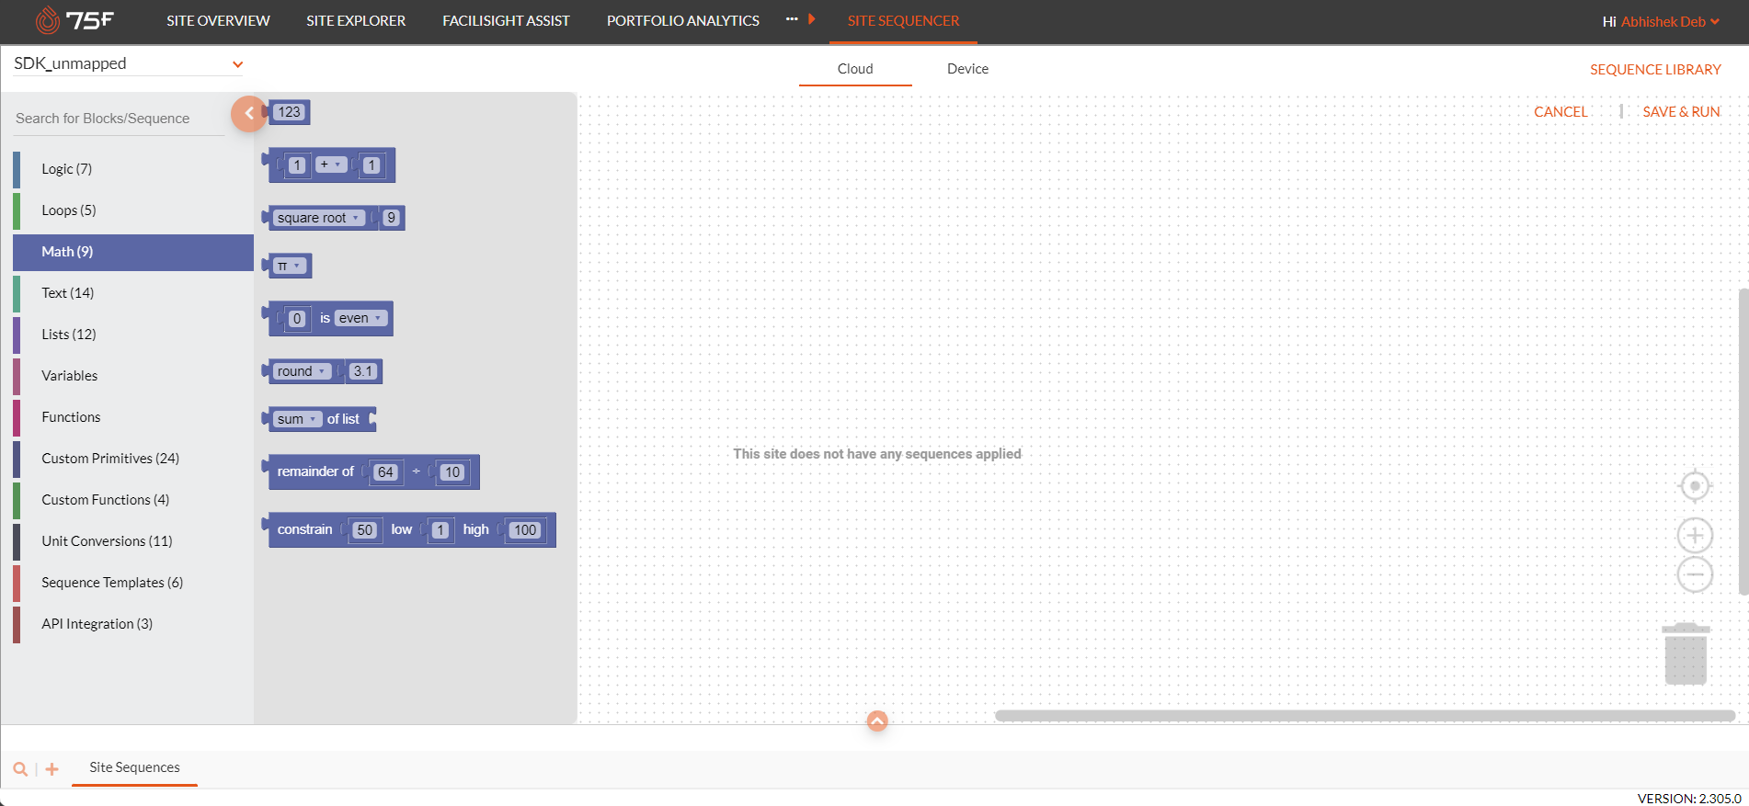Search site sequences with the magnifier icon
The width and height of the screenshot is (1749, 806).
[x=20, y=769]
